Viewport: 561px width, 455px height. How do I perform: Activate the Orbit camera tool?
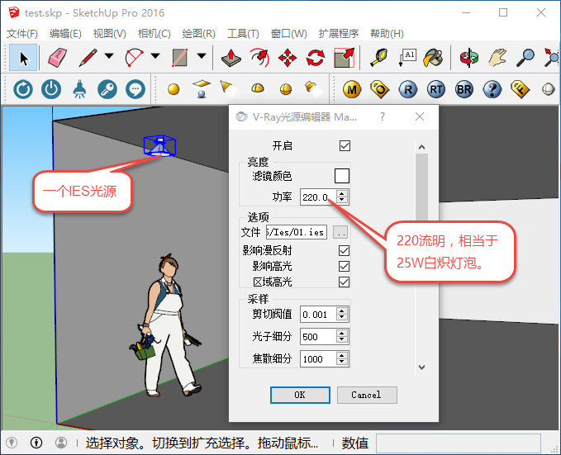pyautogui.click(x=468, y=58)
